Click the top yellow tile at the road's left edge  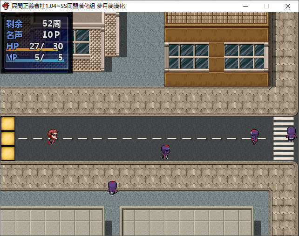click(8, 124)
